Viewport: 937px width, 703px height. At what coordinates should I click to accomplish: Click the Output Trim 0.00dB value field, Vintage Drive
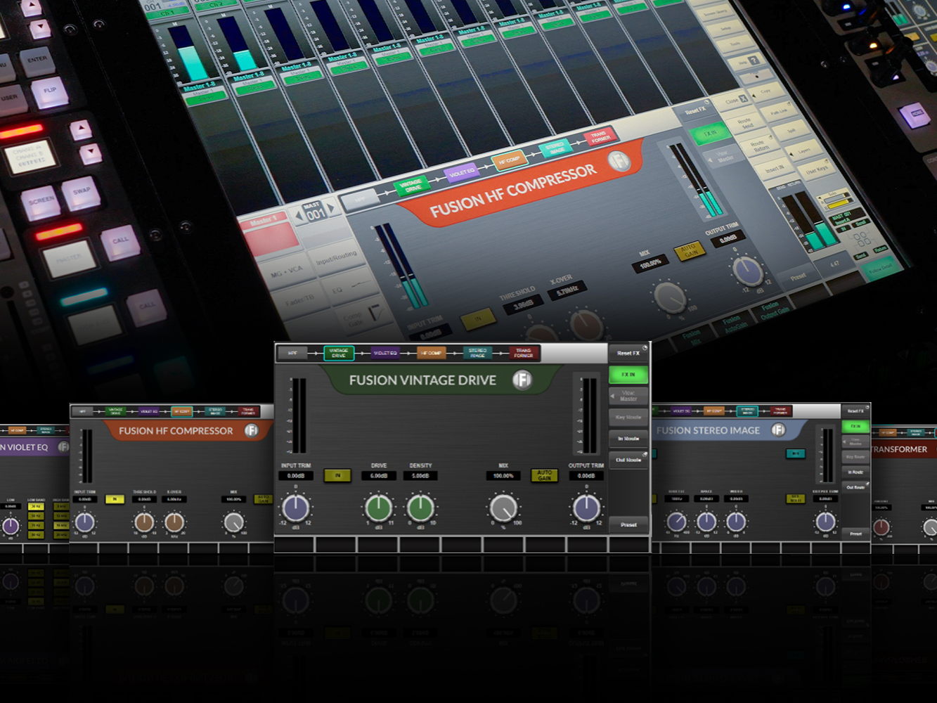tap(586, 476)
